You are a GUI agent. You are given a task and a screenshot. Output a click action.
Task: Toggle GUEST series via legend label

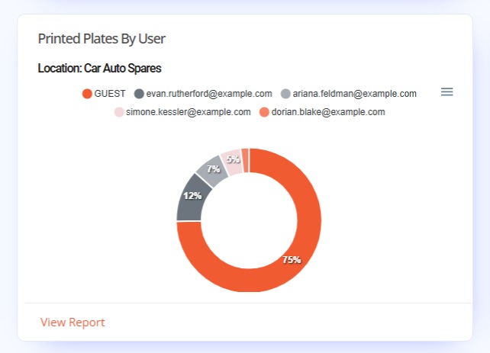tap(110, 94)
